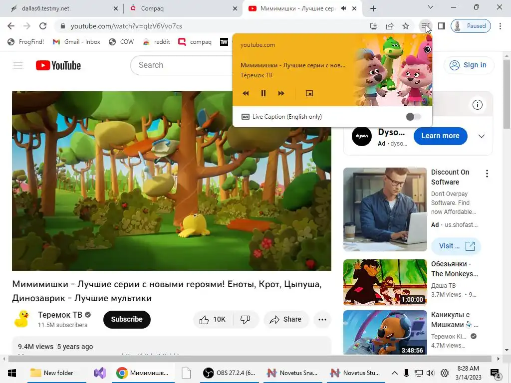This screenshot has height=383, width=511.
Task: Click the Paused profile button
Action: 471,26
